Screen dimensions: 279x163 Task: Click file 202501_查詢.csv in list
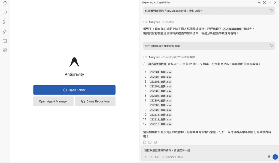point(161,72)
